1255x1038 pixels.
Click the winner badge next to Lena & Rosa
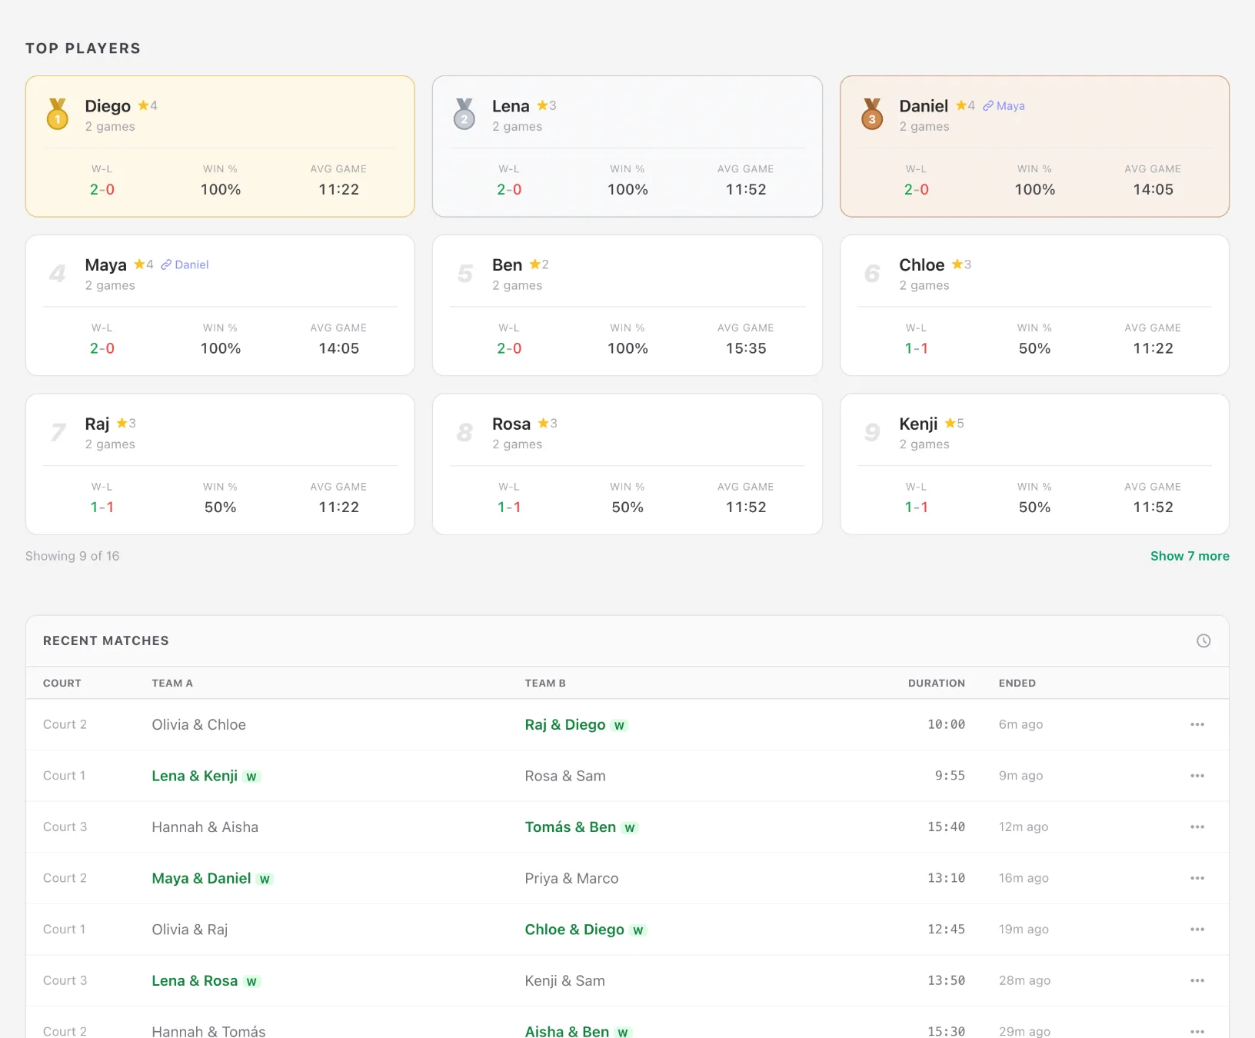(x=251, y=982)
